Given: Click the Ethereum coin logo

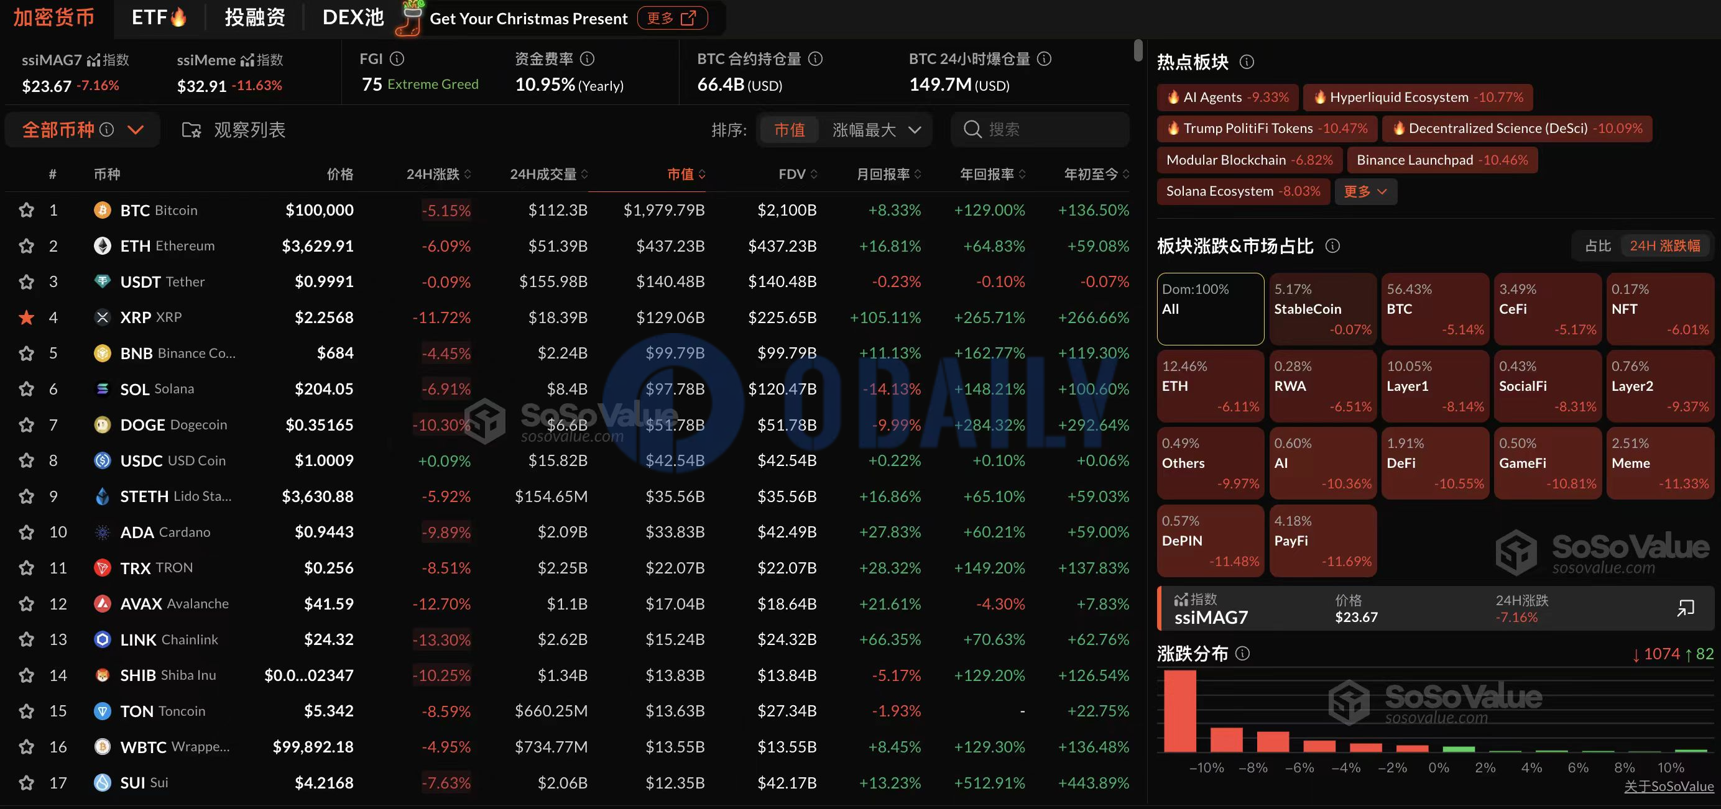Looking at the screenshot, I should pos(102,246).
